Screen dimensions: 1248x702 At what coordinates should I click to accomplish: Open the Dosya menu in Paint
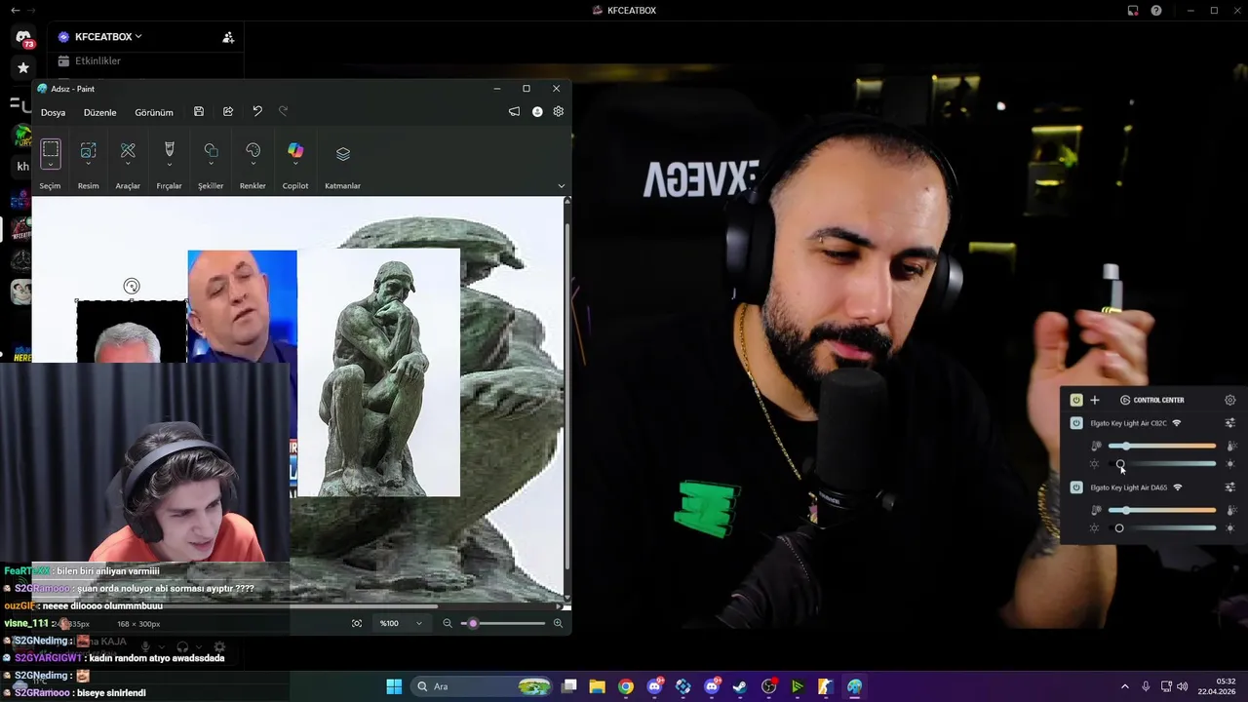53,112
